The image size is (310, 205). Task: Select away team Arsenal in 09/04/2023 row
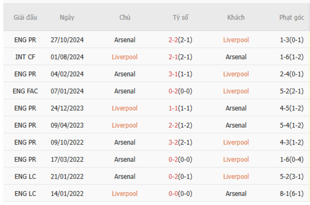click(236, 125)
